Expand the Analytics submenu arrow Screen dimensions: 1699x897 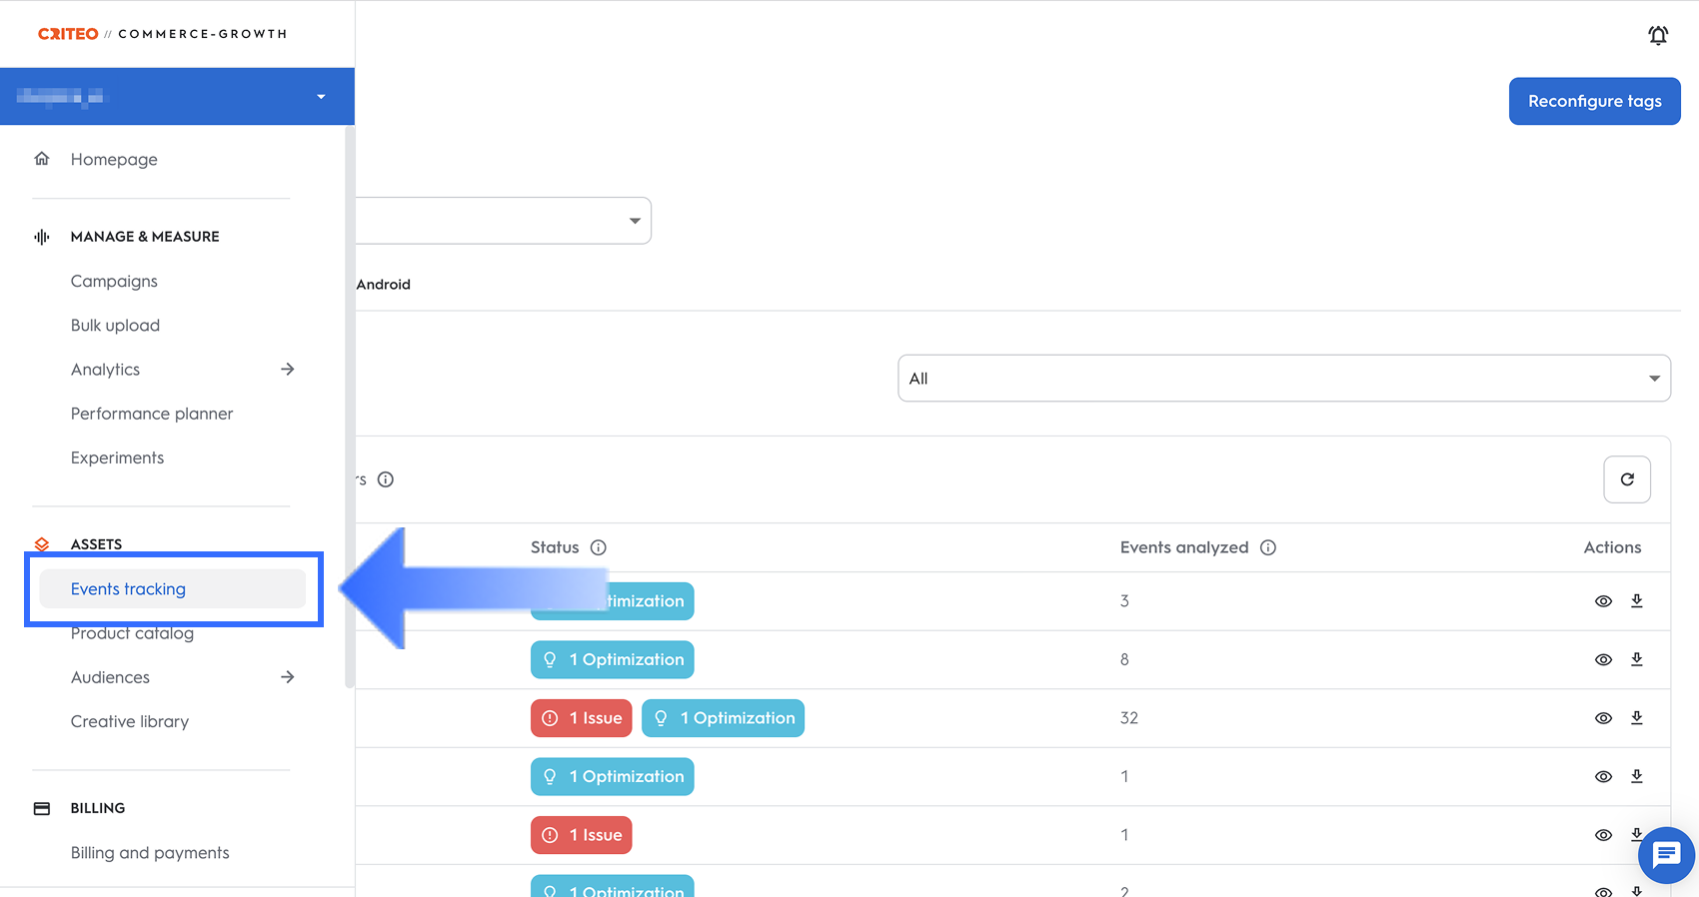[288, 370]
